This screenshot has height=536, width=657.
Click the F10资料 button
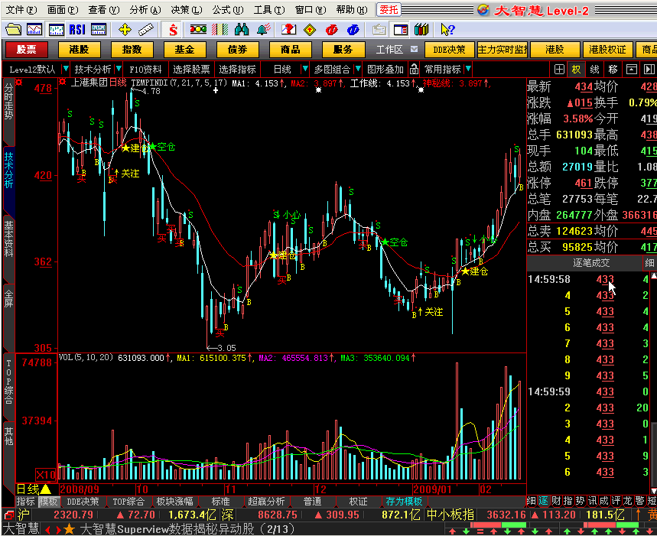145,69
